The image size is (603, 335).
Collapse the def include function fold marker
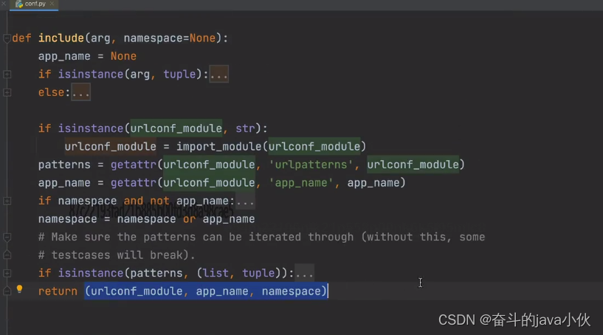(7, 38)
